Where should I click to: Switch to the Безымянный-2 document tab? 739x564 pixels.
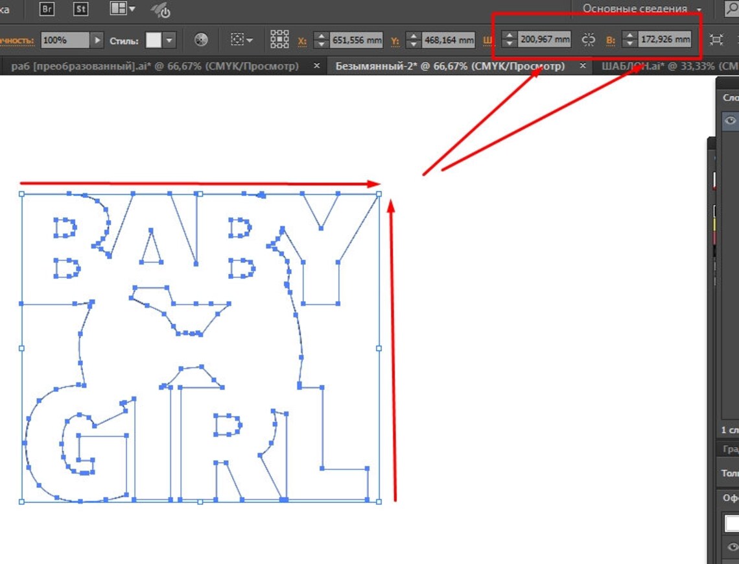click(x=450, y=66)
